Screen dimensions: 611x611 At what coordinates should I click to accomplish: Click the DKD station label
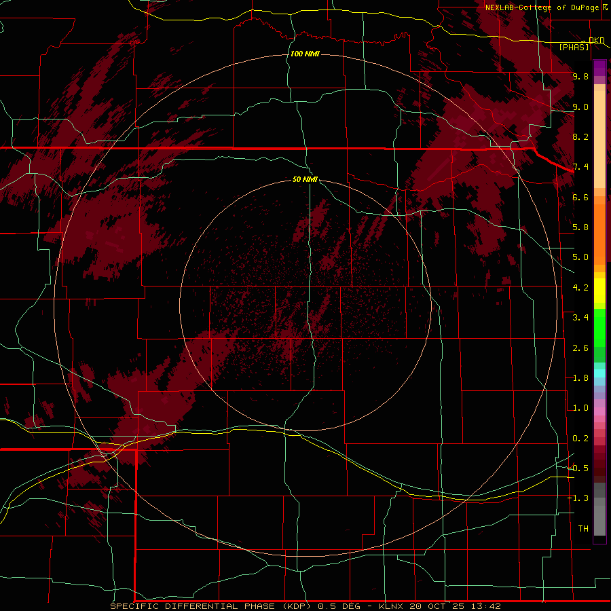click(x=597, y=41)
